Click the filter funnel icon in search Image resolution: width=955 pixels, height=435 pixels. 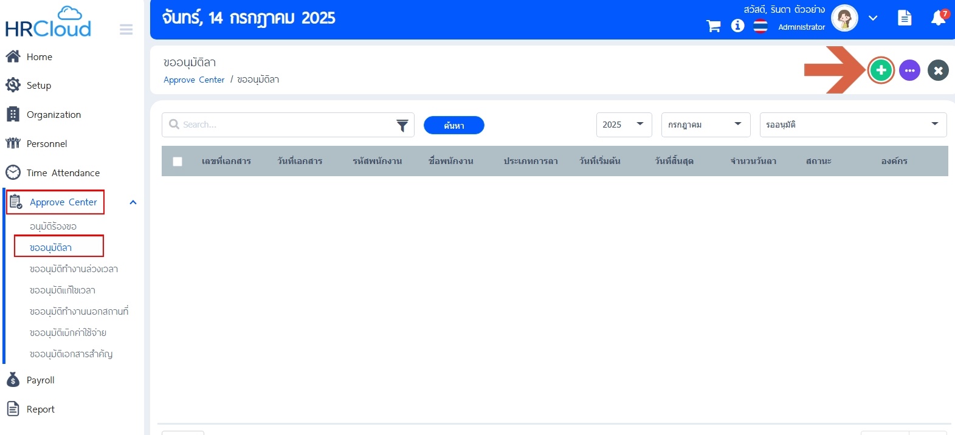click(x=402, y=125)
